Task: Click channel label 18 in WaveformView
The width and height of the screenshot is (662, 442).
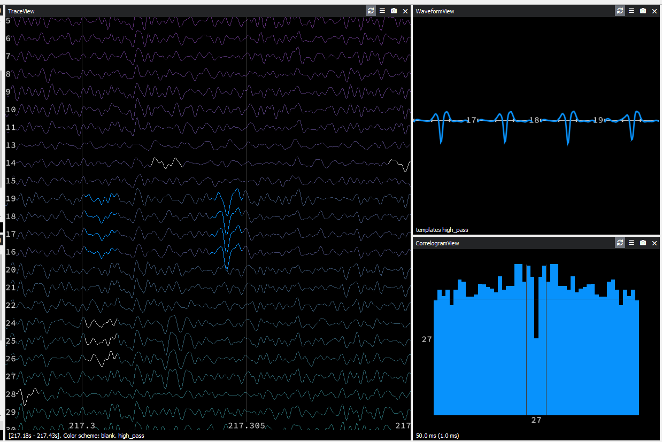Action: [534, 120]
